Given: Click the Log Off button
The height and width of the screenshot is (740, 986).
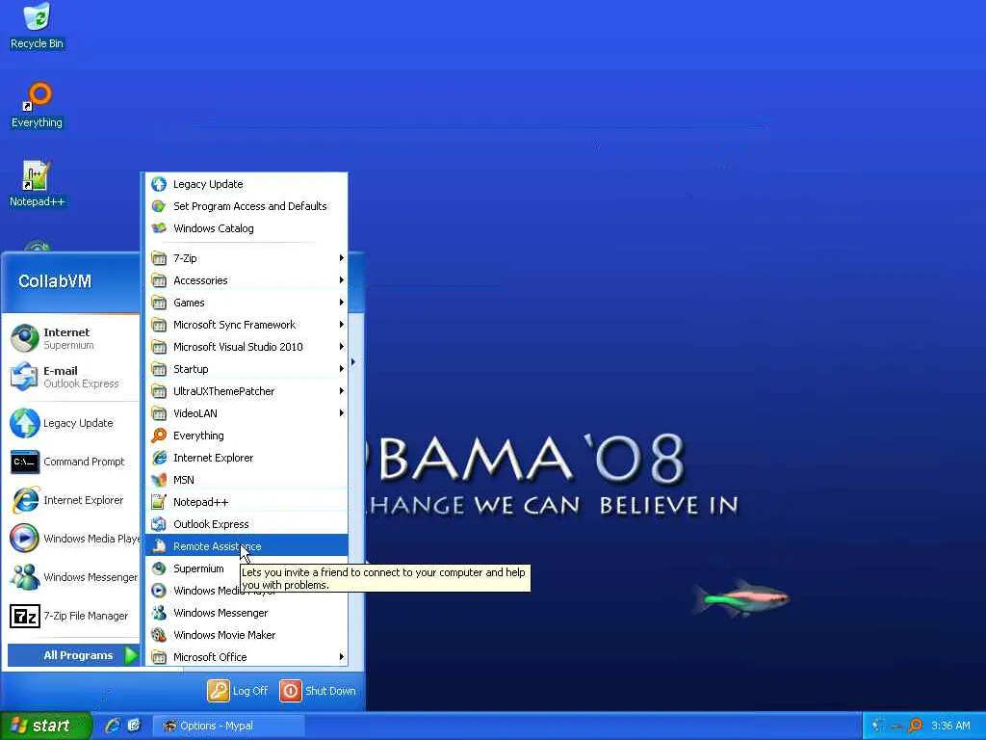Looking at the screenshot, I should [238, 691].
